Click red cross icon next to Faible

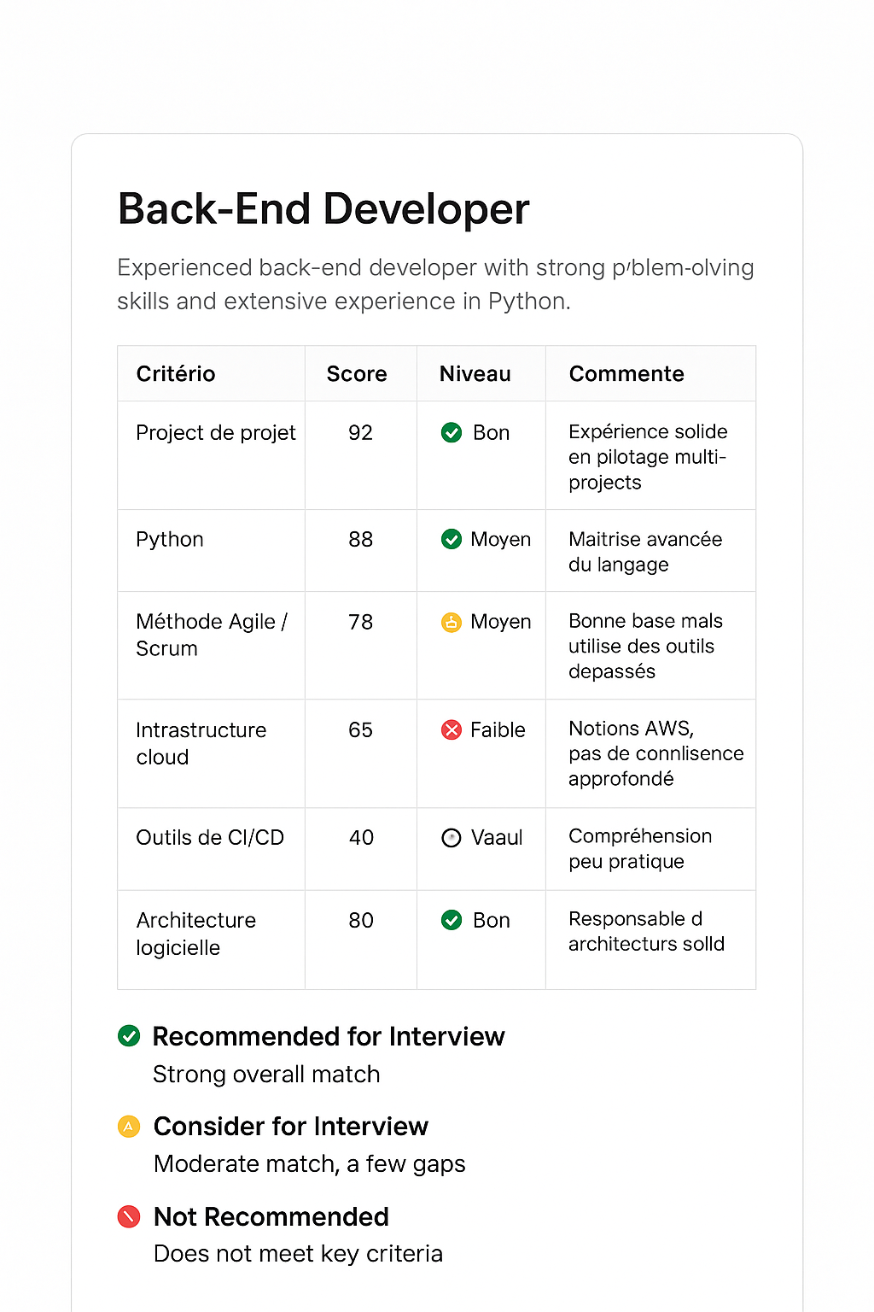(x=452, y=729)
